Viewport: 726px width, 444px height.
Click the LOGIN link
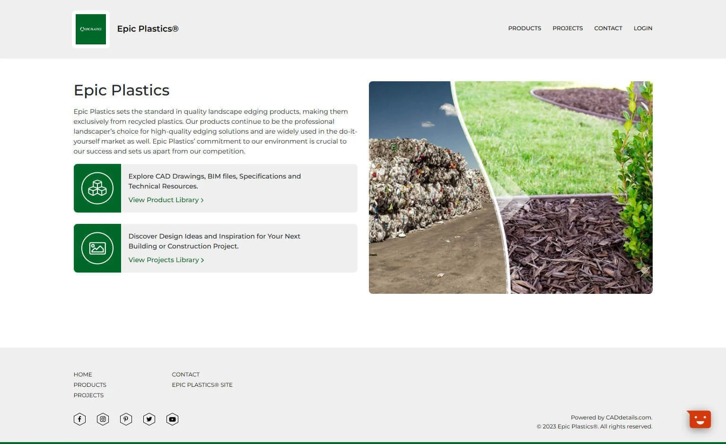(x=642, y=28)
